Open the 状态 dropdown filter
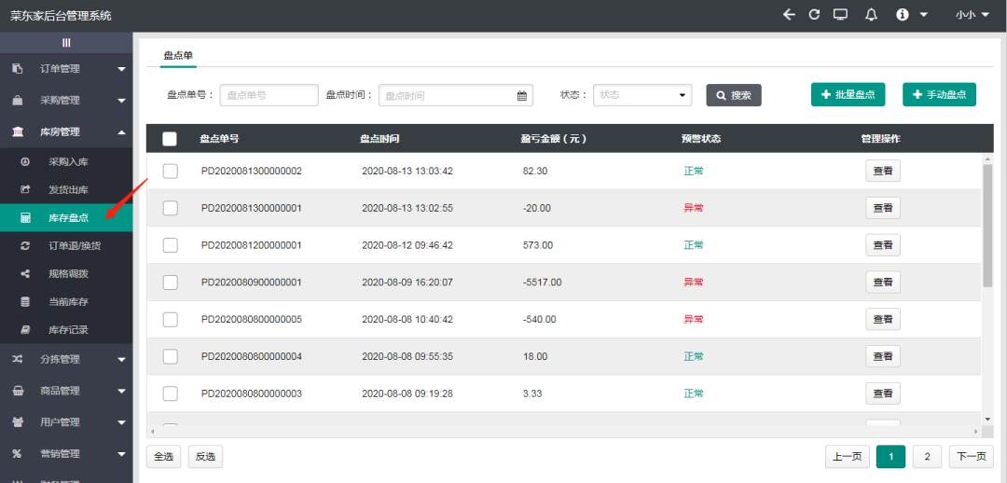 (641, 95)
